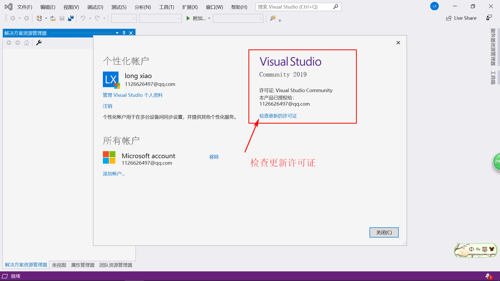
Task: Click the Save All toolbar icon
Action: click(x=71, y=18)
